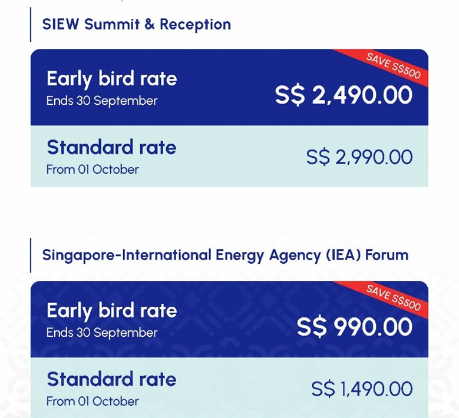
Task: Select the IEA Forum Standard rate title
Action: pos(111,379)
